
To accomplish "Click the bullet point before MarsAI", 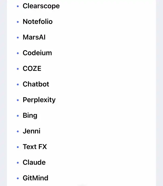I will [18, 38].
